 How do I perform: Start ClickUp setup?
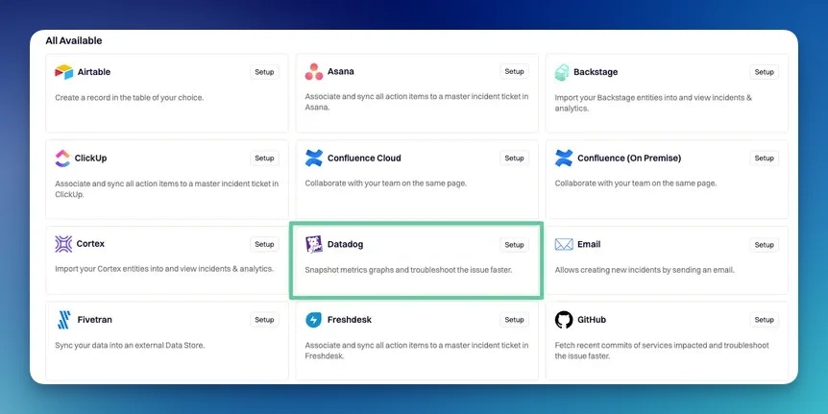pyautogui.click(x=264, y=158)
